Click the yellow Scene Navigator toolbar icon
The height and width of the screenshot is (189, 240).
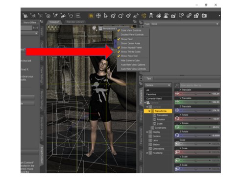click(x=91, y=16)
